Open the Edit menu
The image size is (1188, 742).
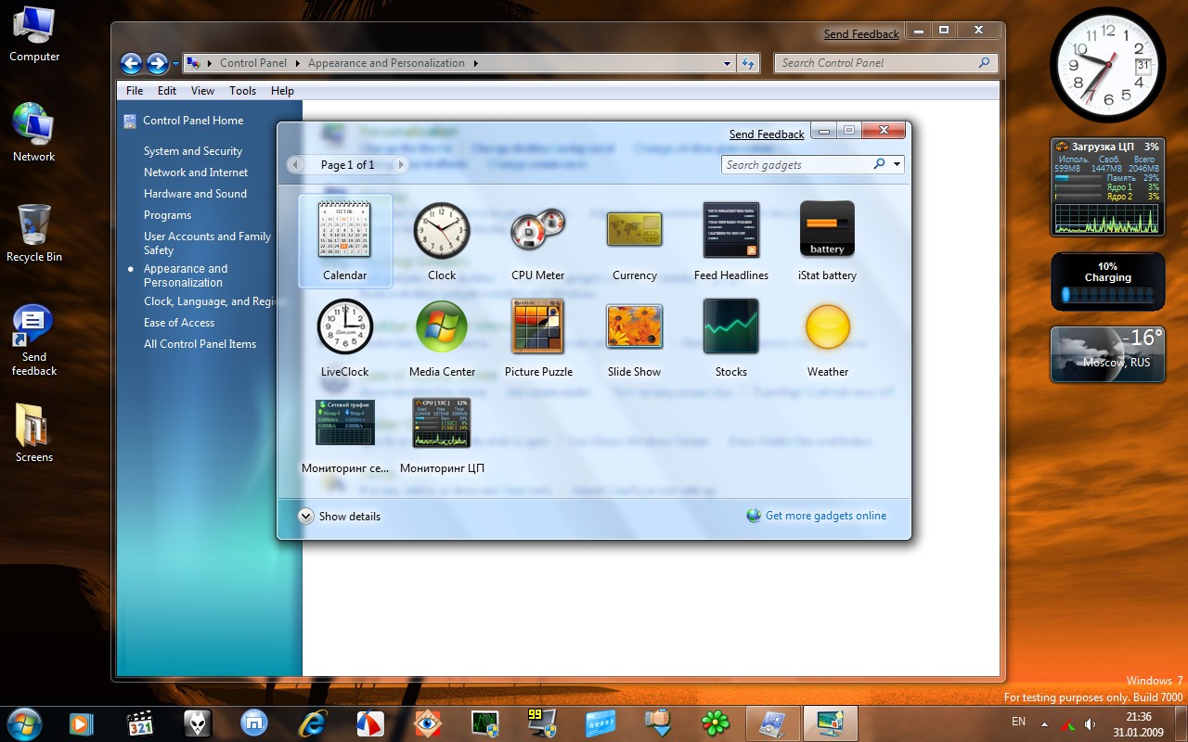(x=167, y=91)
